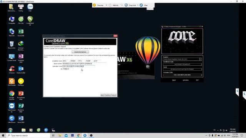Close the CorelDRAW activation dialog
Screen dimensions: 246x138
point(115,36)
